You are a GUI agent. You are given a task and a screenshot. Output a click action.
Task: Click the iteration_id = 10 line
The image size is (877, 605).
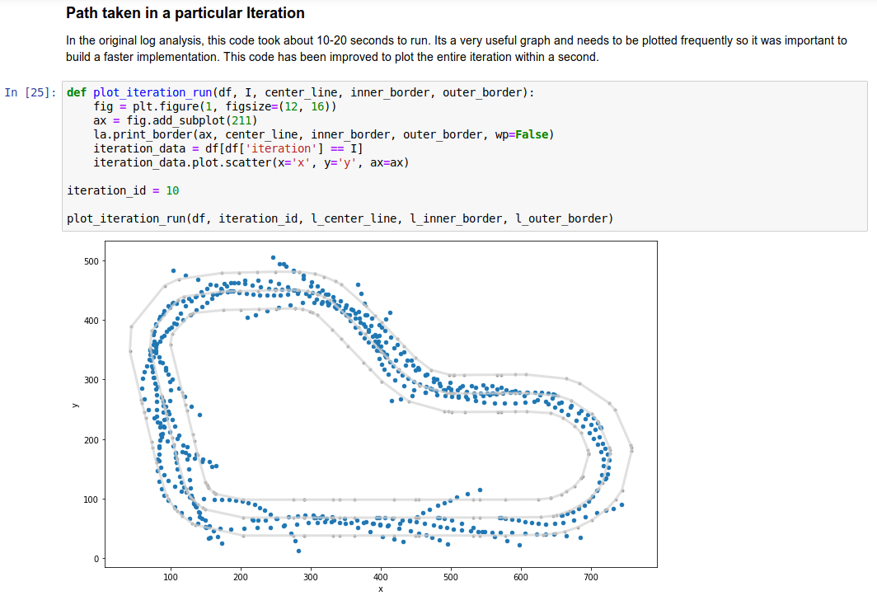[123, 190]
